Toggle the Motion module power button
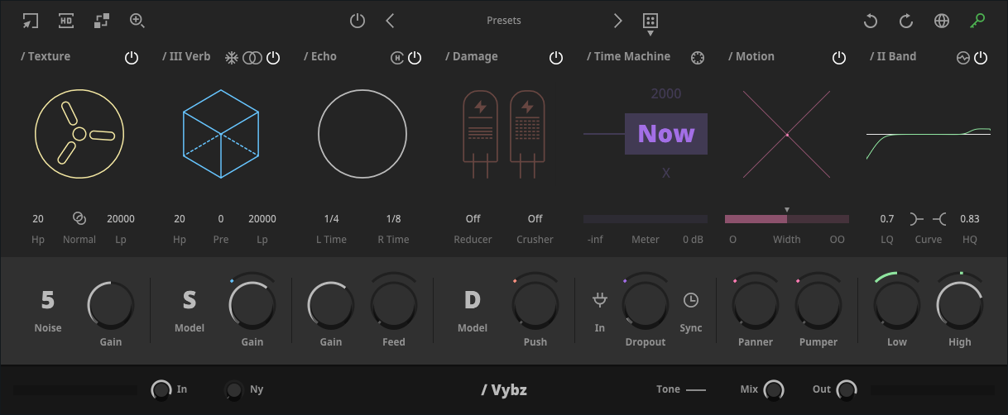 click(839, 57)
